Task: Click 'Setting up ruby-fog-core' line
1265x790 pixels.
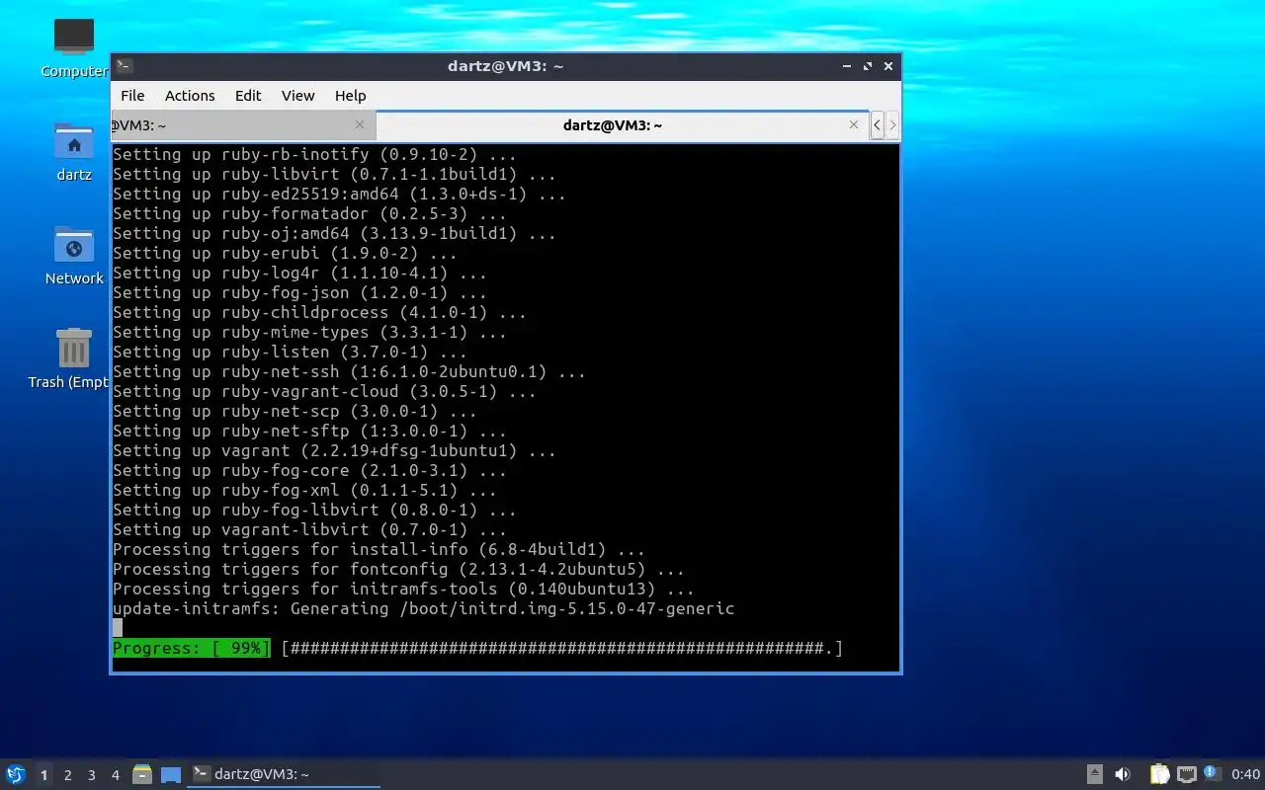Action: (x=309, y=470)
